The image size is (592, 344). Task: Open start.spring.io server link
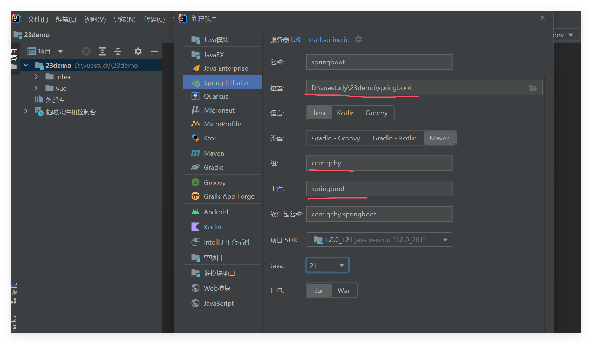[x=329, y=40]
